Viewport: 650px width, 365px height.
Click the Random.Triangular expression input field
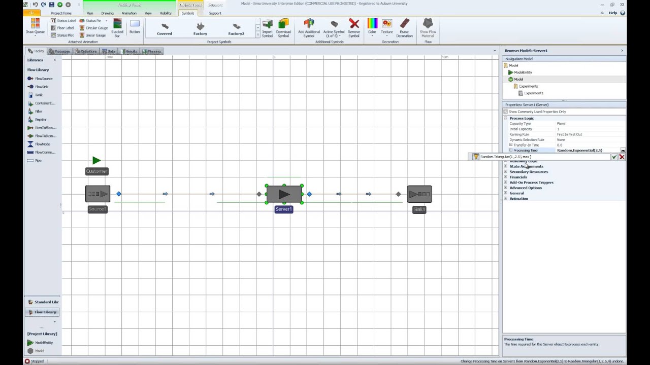(x=544, y=157)
